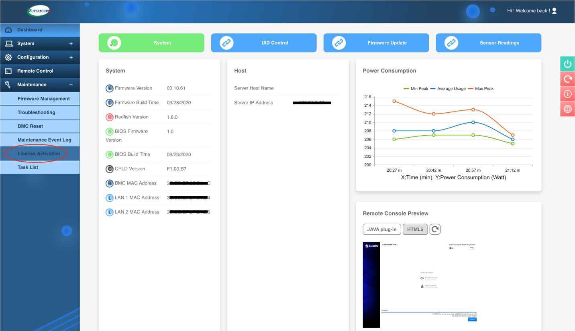The image size is (575, 331).
Task: Expand the Configuration sidebar menu
Action: 71,57
